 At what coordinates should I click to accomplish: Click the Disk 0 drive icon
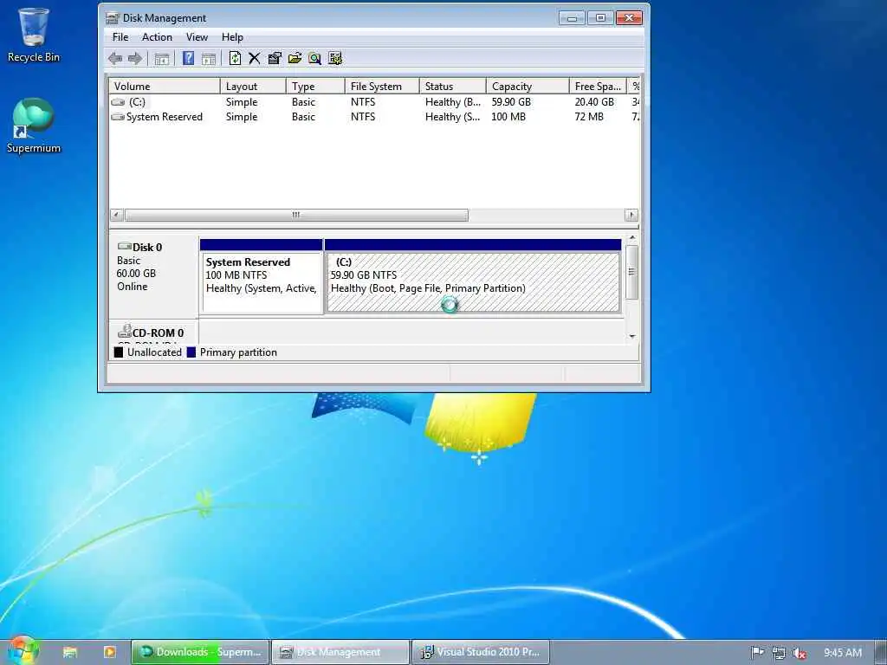pos(125,247)
